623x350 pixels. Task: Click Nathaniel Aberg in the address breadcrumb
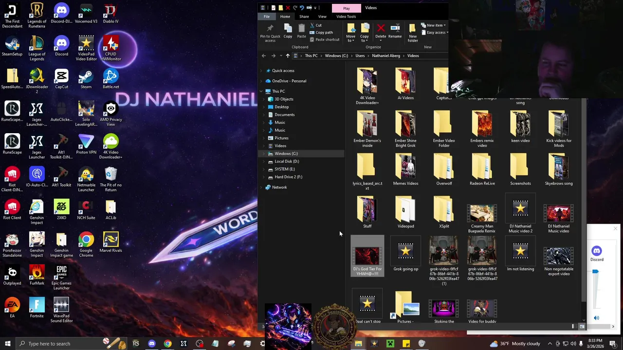tap(386, 56)
